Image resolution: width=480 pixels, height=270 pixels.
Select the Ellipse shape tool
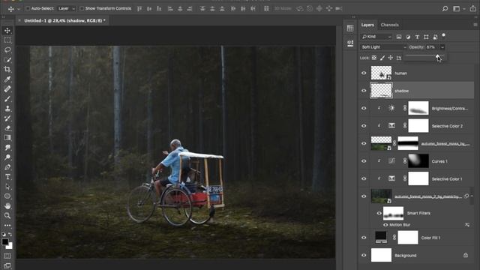[x=7, y=196]
